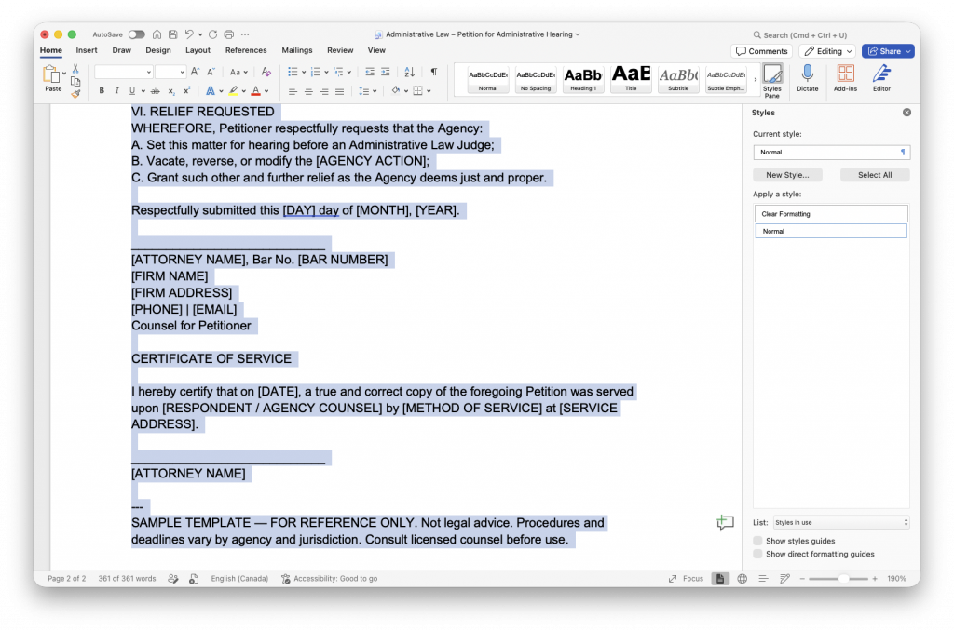Align text right
Viewport: 954px width, 631px height.
(323, 91)
